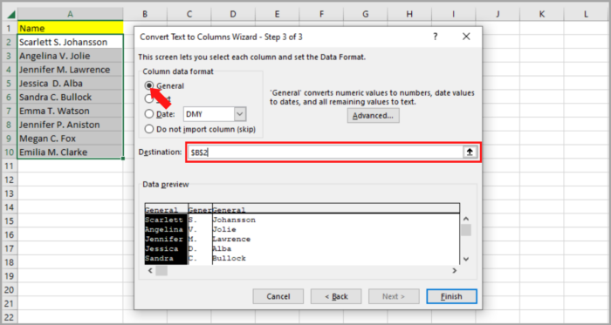
Task: Select row 12 header
Action: tap(9, 180)
